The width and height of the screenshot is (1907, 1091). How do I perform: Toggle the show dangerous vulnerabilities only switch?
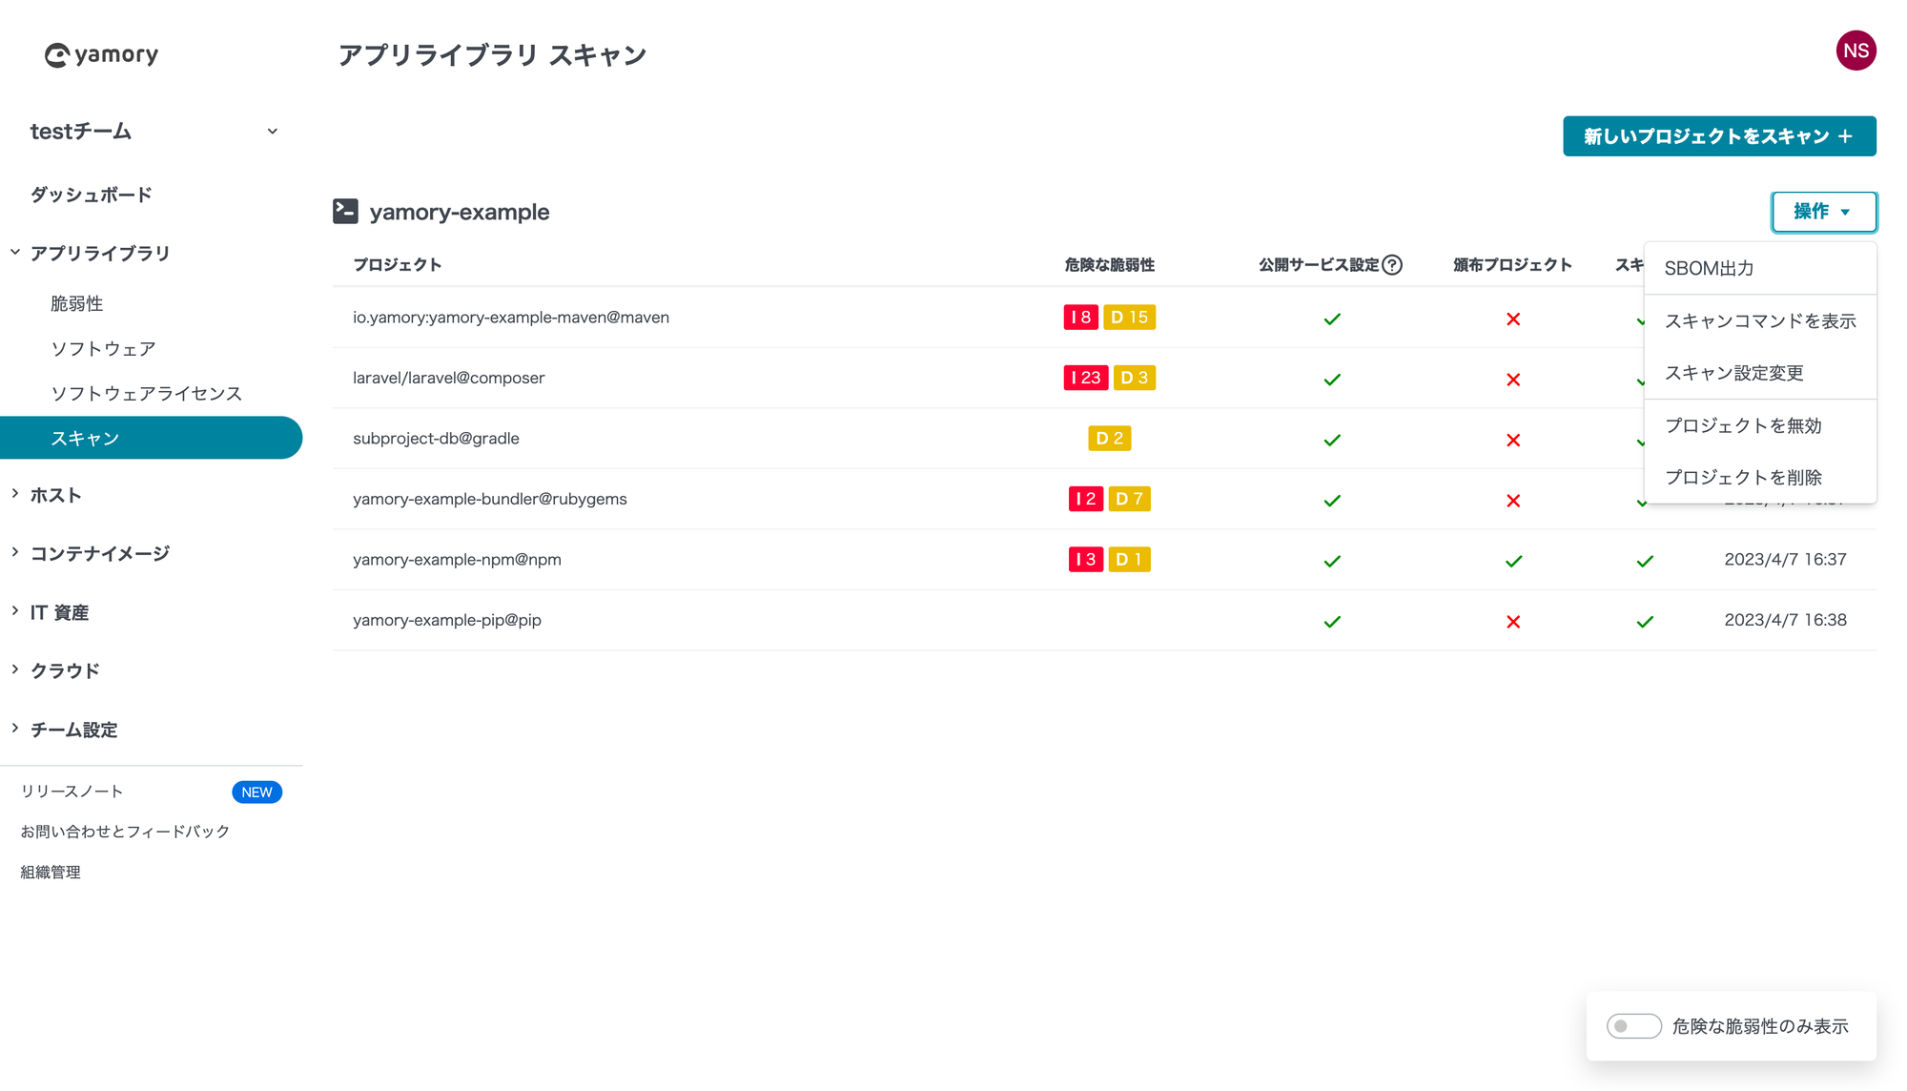(x=1633, y=1026)
